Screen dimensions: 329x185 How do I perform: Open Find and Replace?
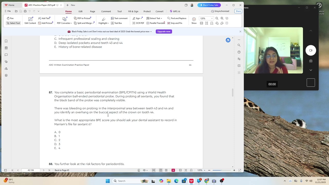177,18
